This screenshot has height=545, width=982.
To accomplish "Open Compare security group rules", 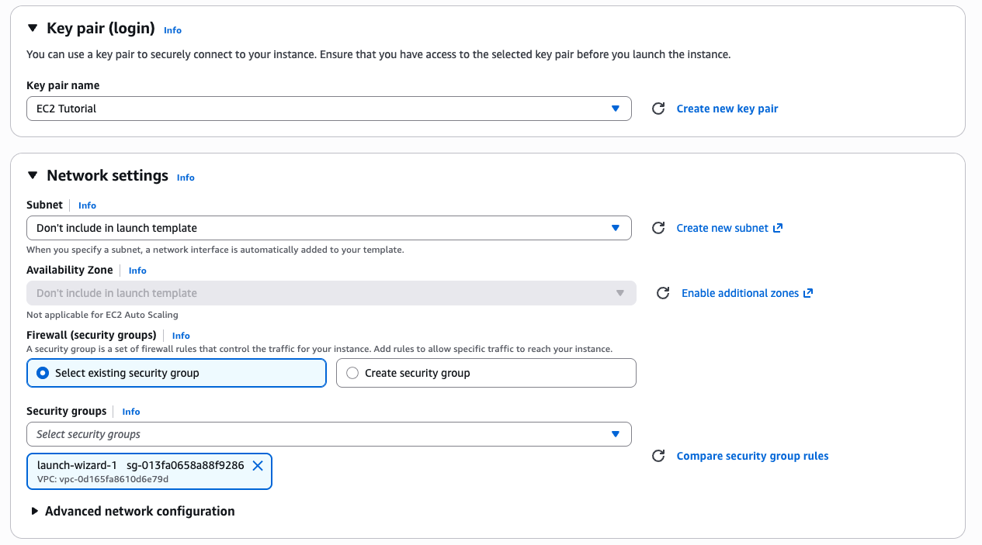I will (x=752, y=456).
